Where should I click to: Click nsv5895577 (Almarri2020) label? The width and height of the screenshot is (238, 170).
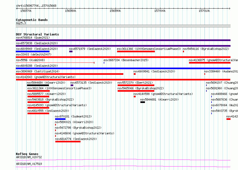(x=47, y=94)
